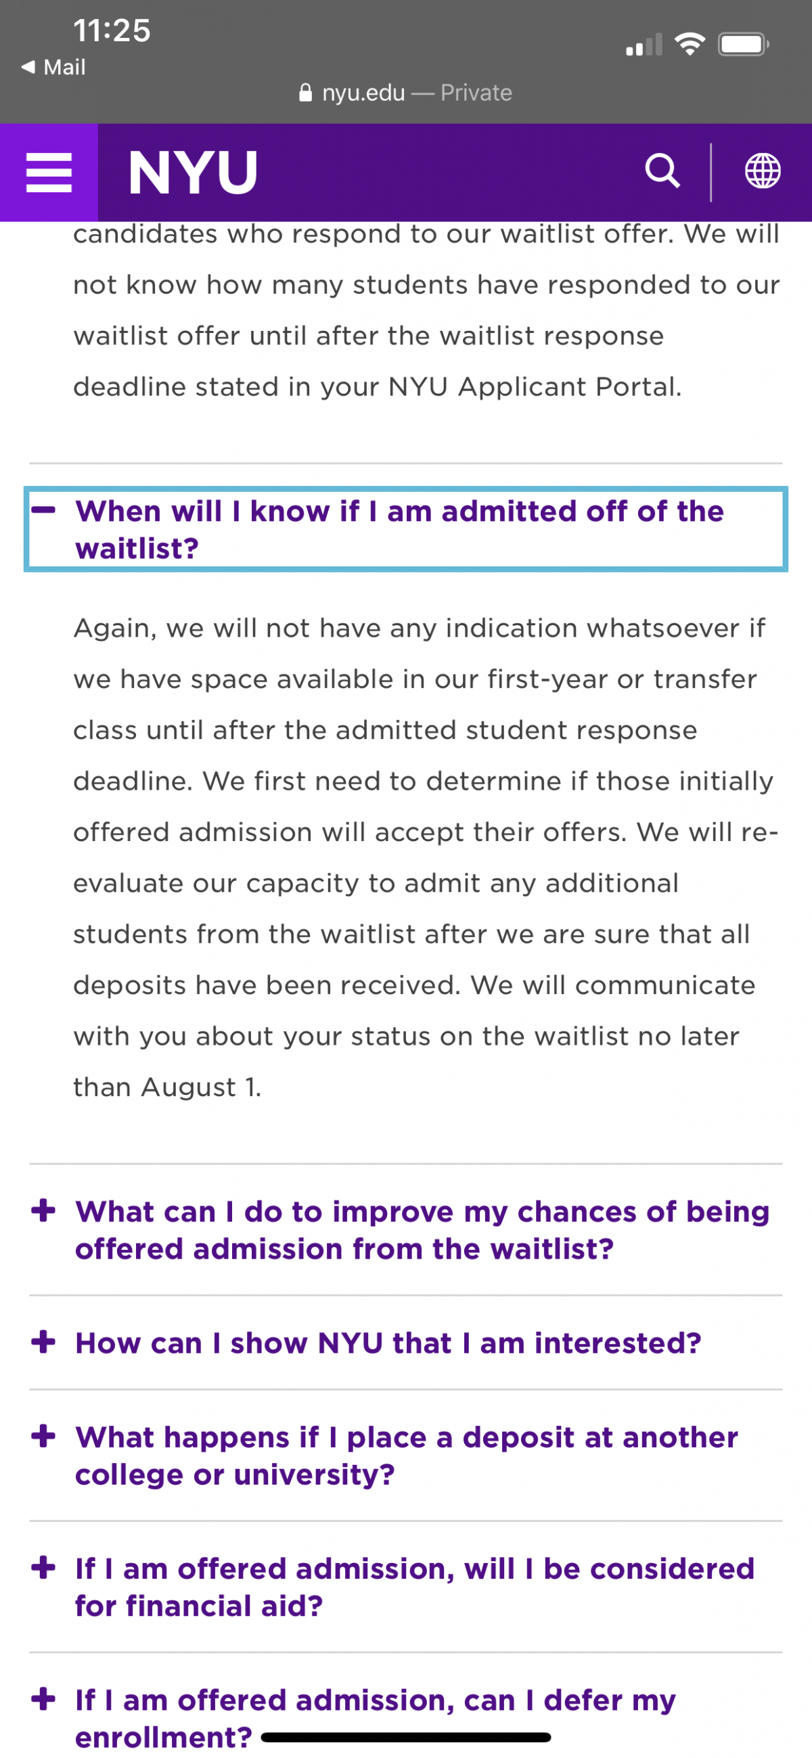Click minus icon beside waitlist admitted question
Viewport: 812px width, 1758px height.
click(x=44, y=510)
